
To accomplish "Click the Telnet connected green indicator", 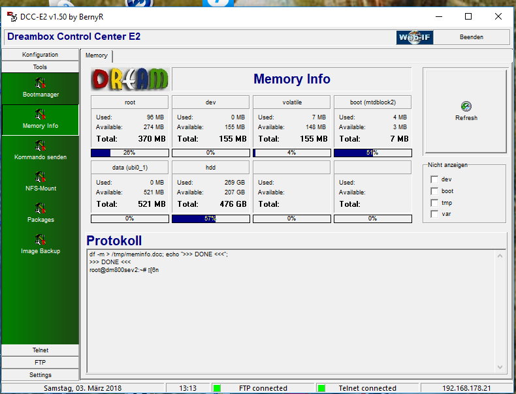I will [321, 388].
